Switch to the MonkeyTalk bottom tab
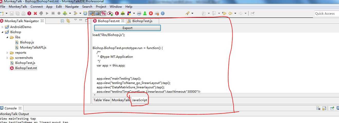339x123 pixels. tap(121, 100)
